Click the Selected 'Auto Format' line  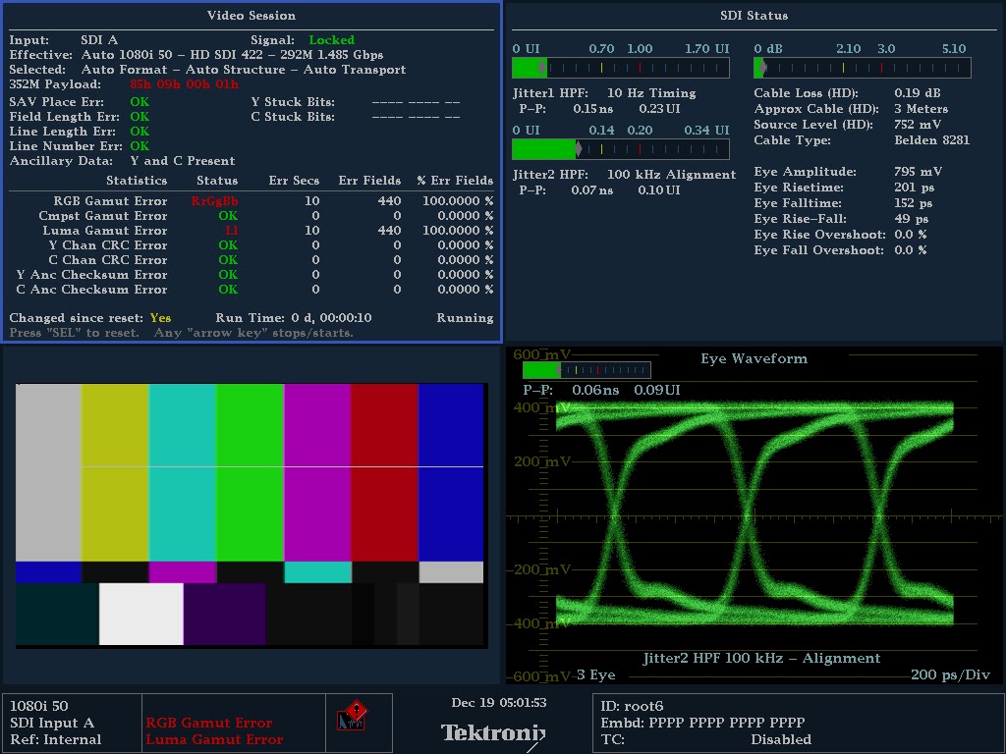tap(207, 70)
